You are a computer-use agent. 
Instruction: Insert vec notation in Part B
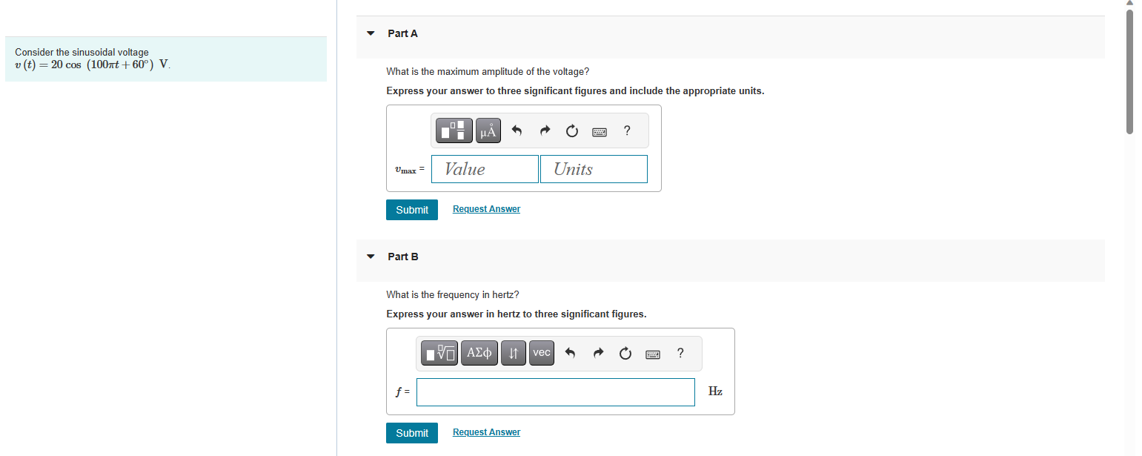(542, 353)
